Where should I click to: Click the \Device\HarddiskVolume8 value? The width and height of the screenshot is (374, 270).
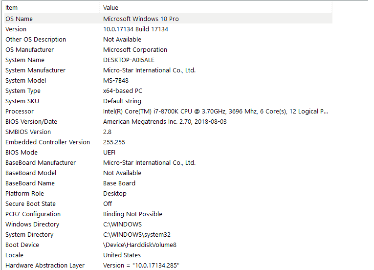tap(140, 245)
